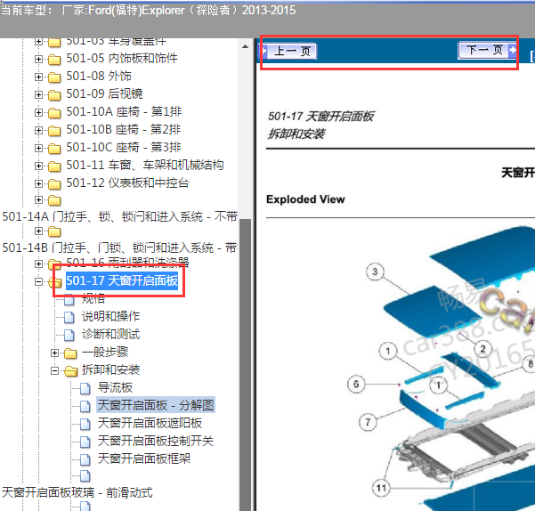Click document icon next to 说明和操作

[x=69, y=317]
